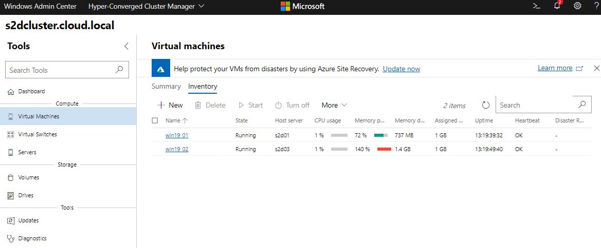Dismiss the Azure Site Recovery banner

pos(596,68)
